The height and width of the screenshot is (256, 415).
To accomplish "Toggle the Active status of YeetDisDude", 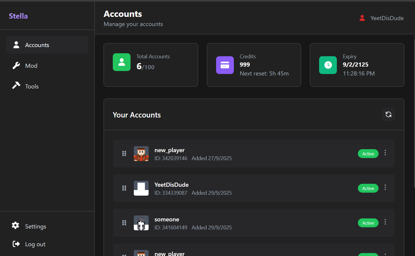I will [x=368, y=189].
